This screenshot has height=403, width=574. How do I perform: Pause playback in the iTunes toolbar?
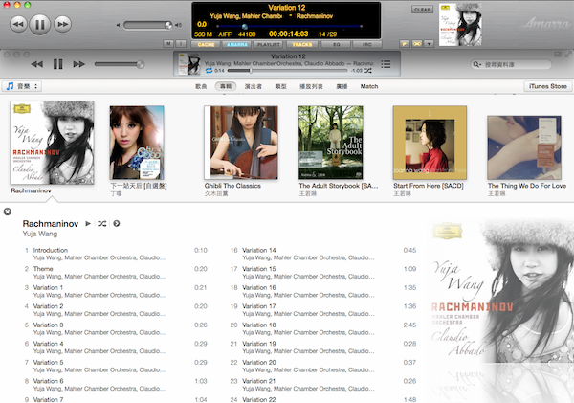[x=57, y=64]
